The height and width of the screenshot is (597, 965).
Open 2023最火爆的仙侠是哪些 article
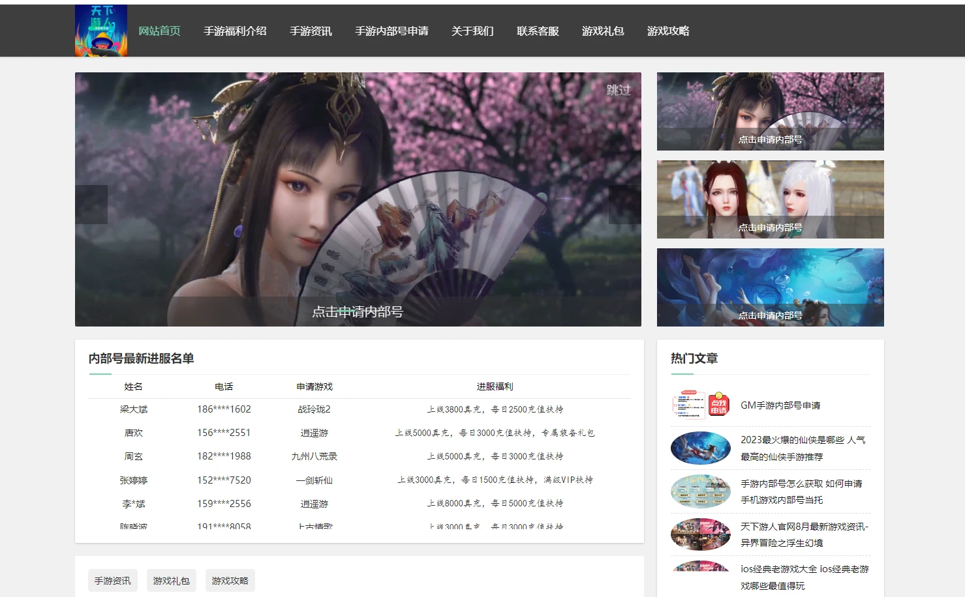tap(803, 448)
